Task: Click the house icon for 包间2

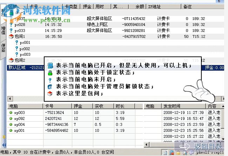Action: click(11, 60)
